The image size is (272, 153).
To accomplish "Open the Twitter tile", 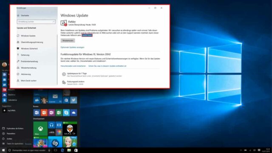I will point(74,100).
